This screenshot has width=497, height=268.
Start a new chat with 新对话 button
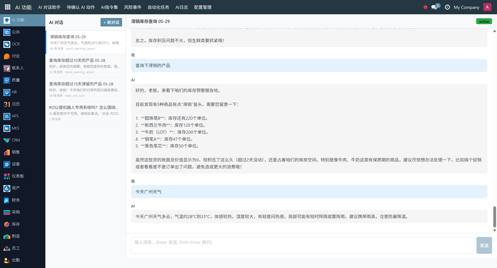pos(111,22)
